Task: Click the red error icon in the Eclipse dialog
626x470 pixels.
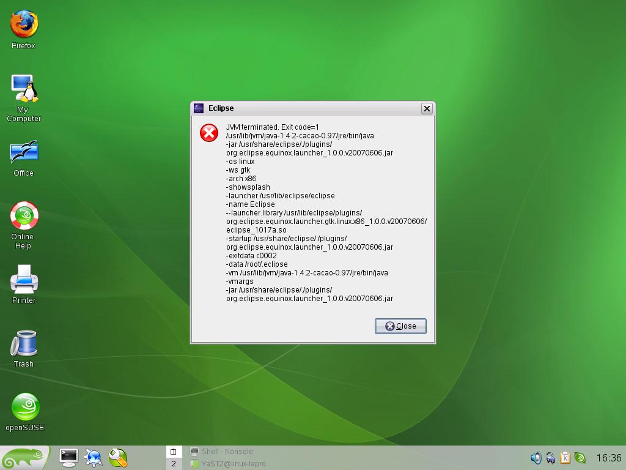Action: tap(209, 133)
